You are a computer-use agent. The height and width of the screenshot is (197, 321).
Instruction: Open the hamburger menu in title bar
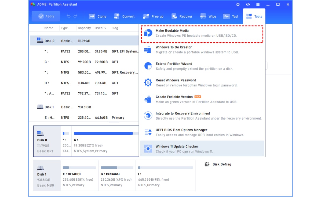click(x=258, y=4)
